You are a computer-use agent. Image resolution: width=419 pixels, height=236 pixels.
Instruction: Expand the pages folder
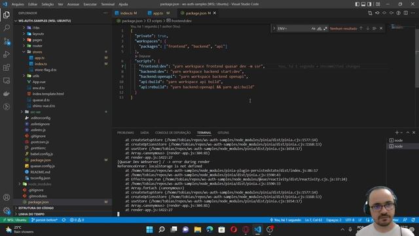click(x=24, y=40)
